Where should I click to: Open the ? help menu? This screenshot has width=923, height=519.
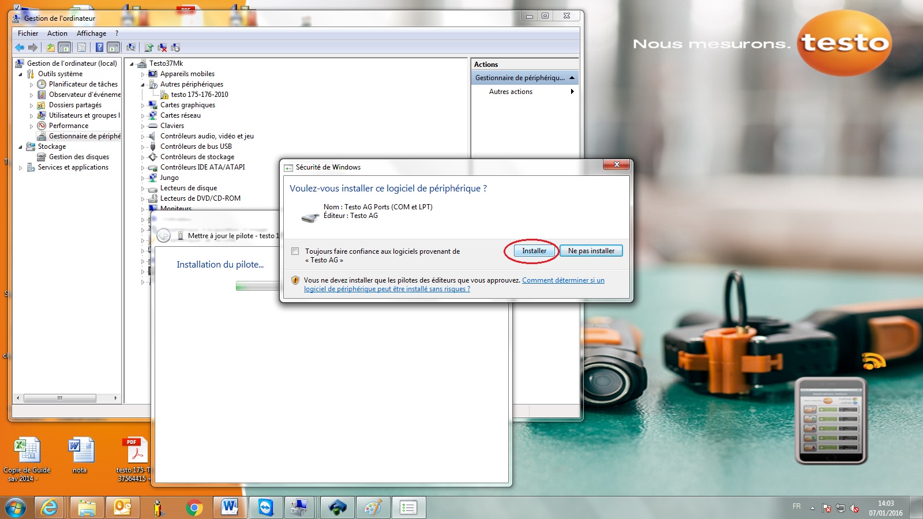117,33
